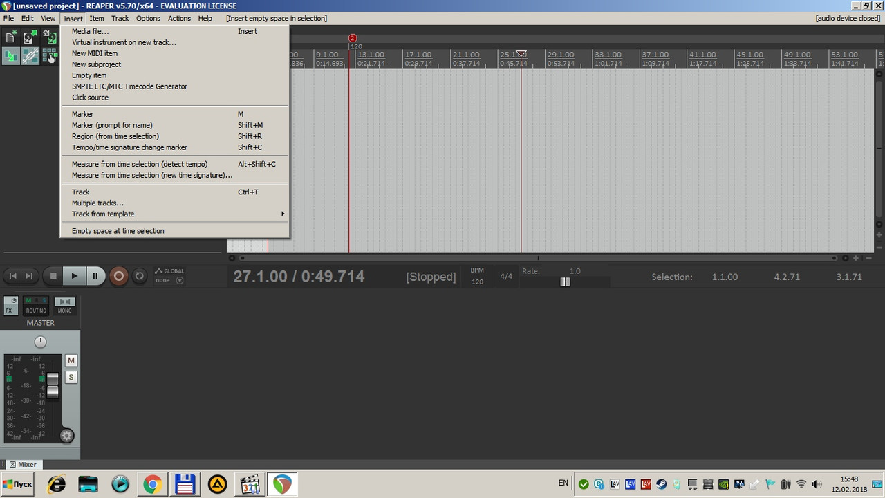Select Multiple tracks... entry
This screenshot has width=885, height=498.
click(x=174, y=203)
